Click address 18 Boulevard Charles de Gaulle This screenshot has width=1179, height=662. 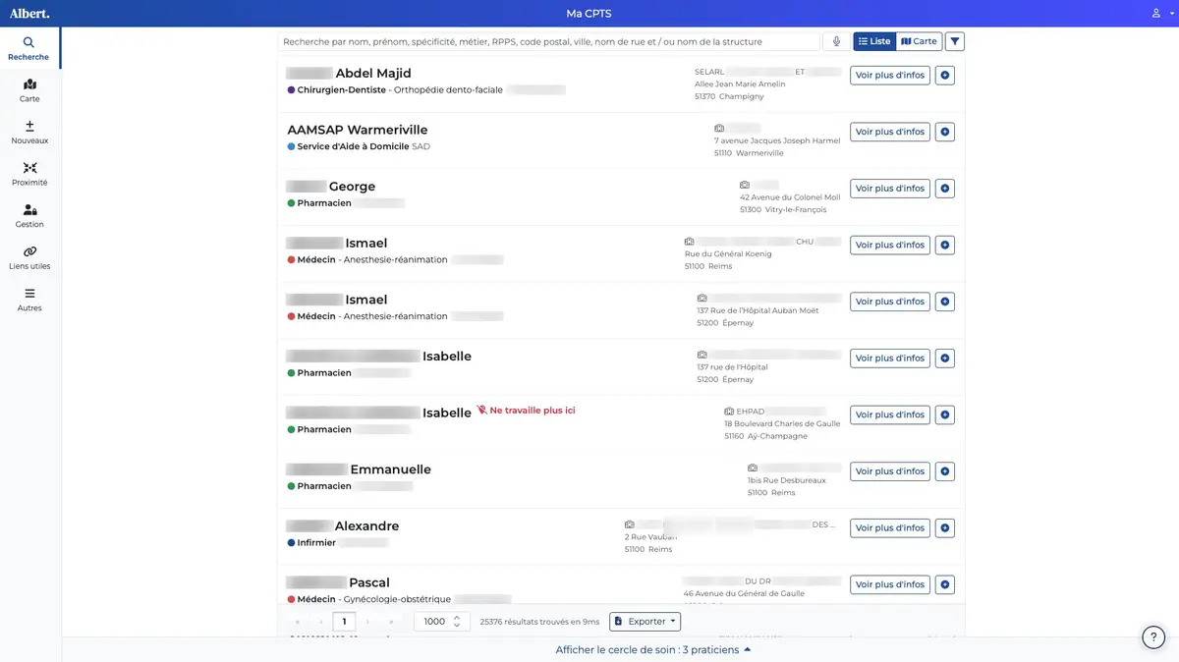click(782, 423)
